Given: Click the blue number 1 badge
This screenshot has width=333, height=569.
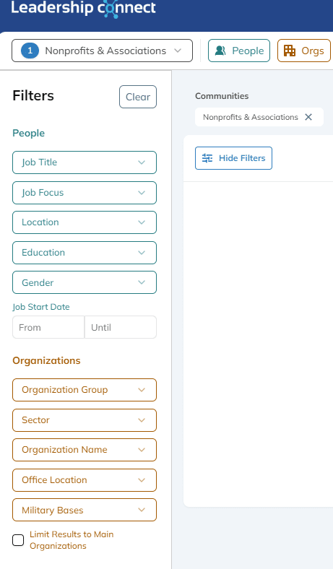Looking at the screenshot, I should pos(30,51).
